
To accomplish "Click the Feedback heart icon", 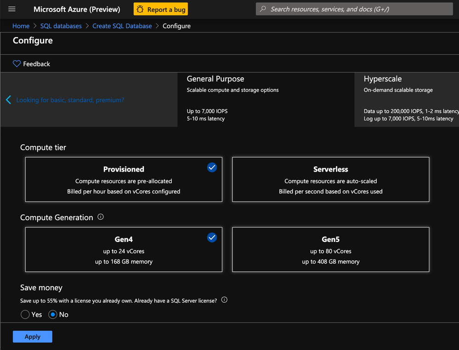I will [17, 64].
